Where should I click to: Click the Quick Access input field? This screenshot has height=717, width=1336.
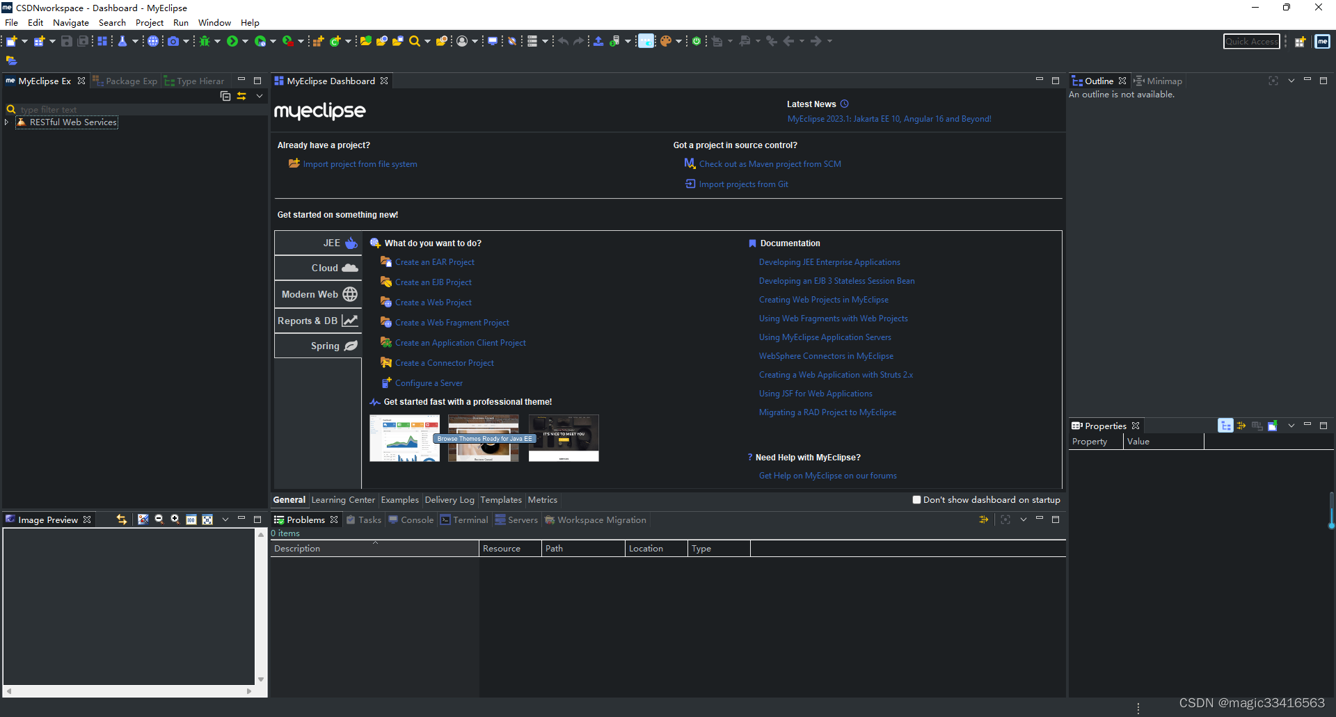(x=1251, y=42)
